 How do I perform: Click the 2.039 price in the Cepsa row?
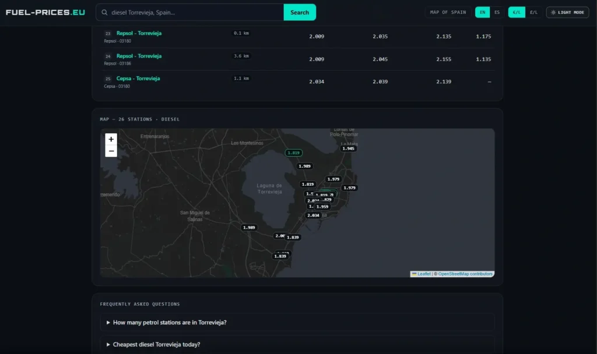coord(380,82)
